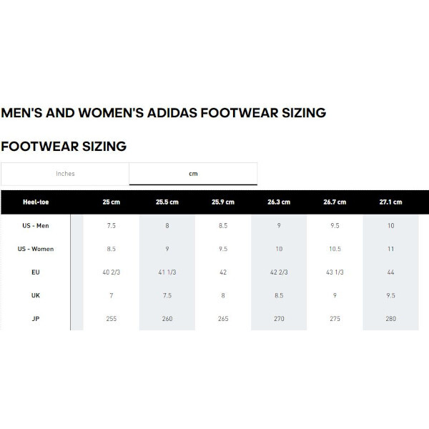Click the US - Women row label
Image resolution: width=429 pixels, height=429 pixels.
coord(36,249)
